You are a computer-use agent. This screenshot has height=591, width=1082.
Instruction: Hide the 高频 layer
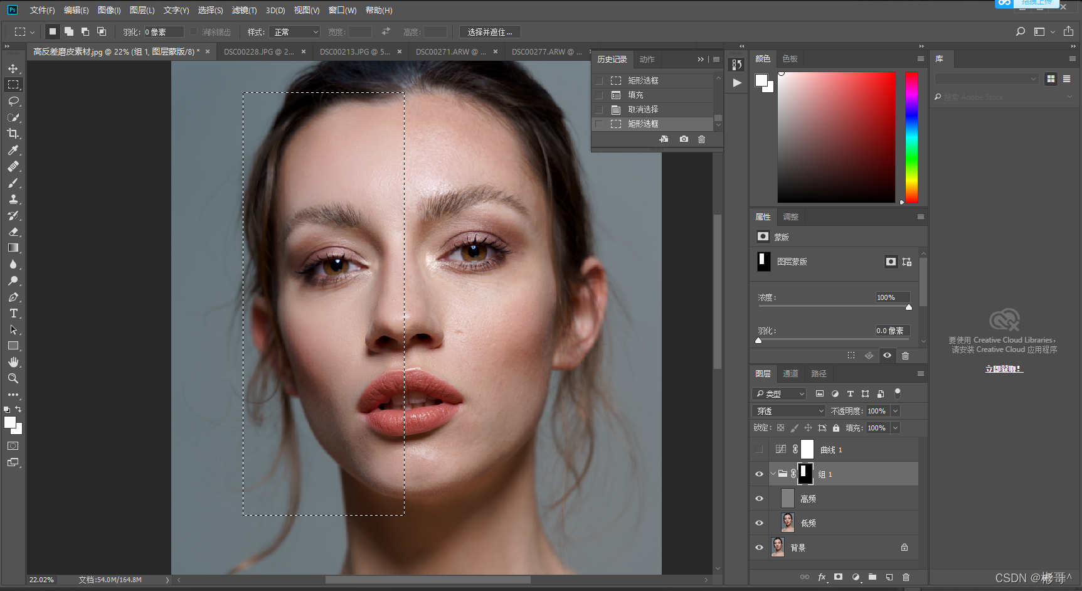point(759,499)
